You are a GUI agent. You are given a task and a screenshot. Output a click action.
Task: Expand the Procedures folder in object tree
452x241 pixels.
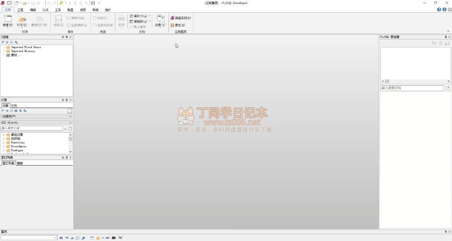[x=4, y=146]
